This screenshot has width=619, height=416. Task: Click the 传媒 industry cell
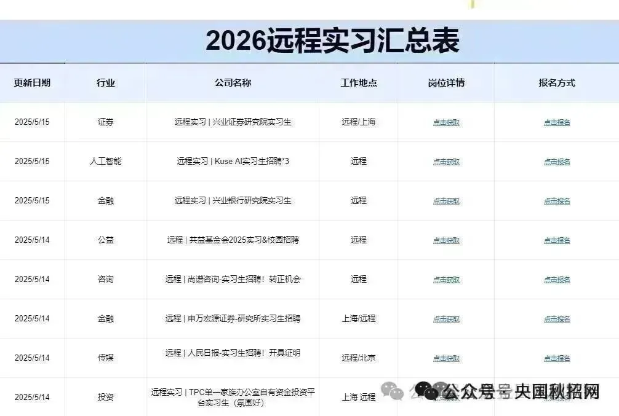point(105,358)
